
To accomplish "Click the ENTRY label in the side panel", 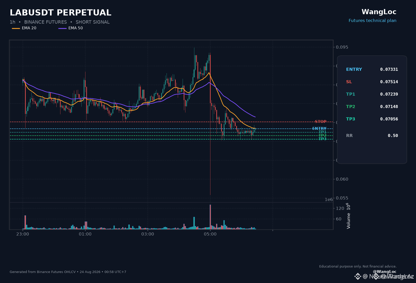I will click(354, 69).
